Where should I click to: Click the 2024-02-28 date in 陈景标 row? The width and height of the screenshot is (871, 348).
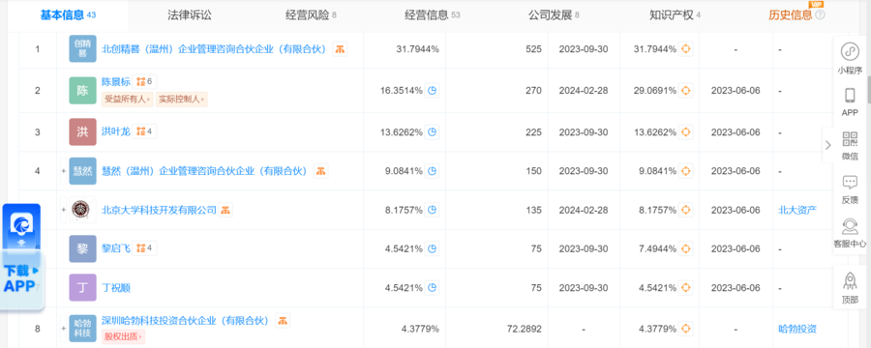584,91
